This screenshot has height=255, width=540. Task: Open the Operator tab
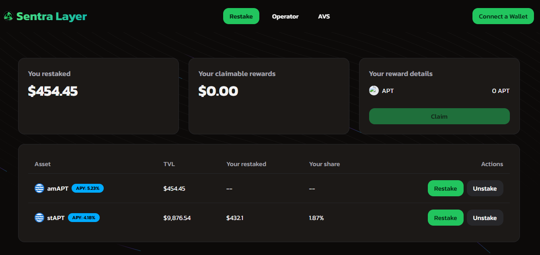point(285,16)
